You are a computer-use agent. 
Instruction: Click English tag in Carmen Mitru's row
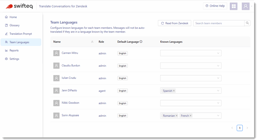coord(122,53)
